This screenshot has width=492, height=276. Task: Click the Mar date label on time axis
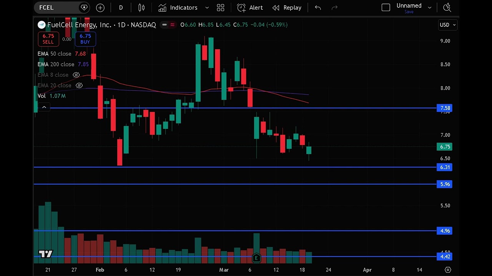pos(224,270)
